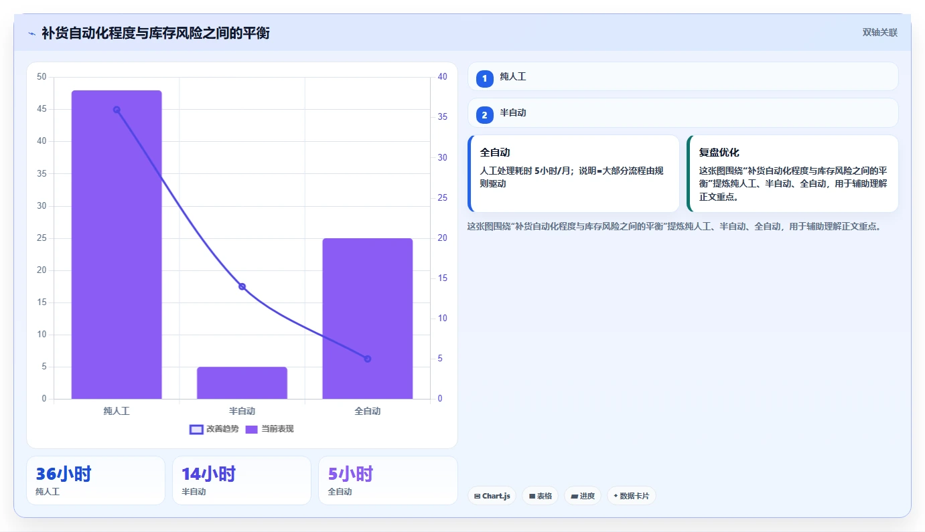Click left axis value 50
This screenshot has height=532, width=925.
point(42,77)
